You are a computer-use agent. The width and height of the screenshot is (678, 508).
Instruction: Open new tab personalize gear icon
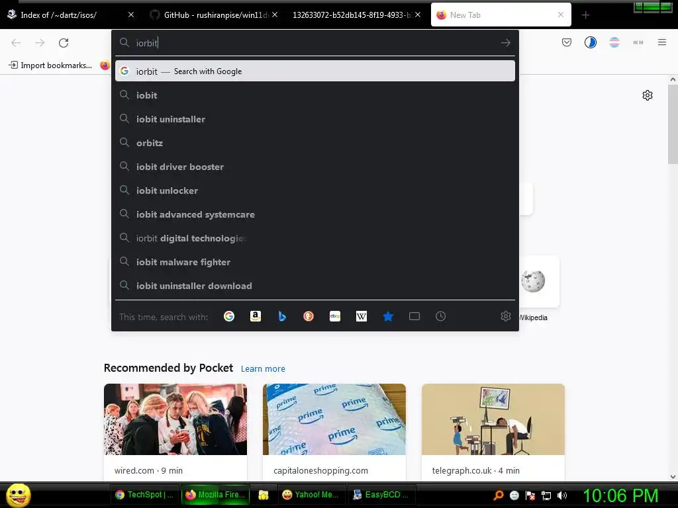[648, 95]
